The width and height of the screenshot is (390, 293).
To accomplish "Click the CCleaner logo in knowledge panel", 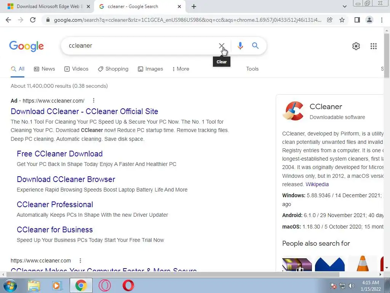I will point(293,111).
